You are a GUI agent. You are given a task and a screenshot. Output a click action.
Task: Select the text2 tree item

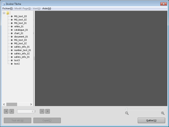(x=17, y=64)
